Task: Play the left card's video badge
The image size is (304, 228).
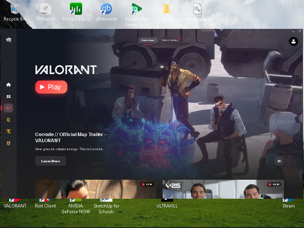Action: 147,184
